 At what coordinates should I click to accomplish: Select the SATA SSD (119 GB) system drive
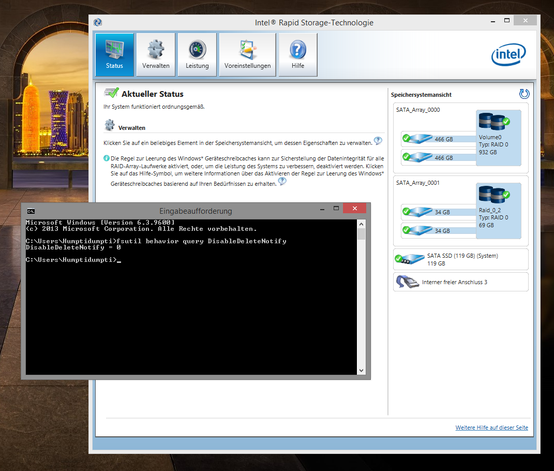pos(461,259)
